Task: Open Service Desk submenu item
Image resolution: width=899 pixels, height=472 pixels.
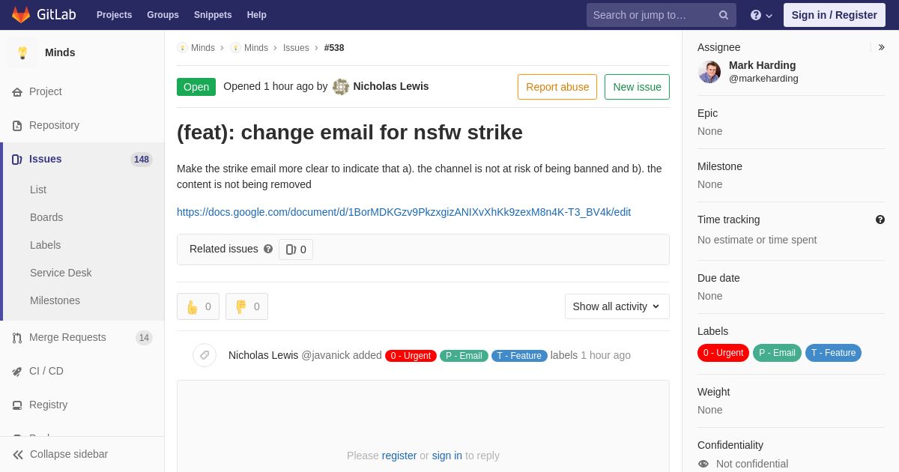Action: (x=61, y=273)
